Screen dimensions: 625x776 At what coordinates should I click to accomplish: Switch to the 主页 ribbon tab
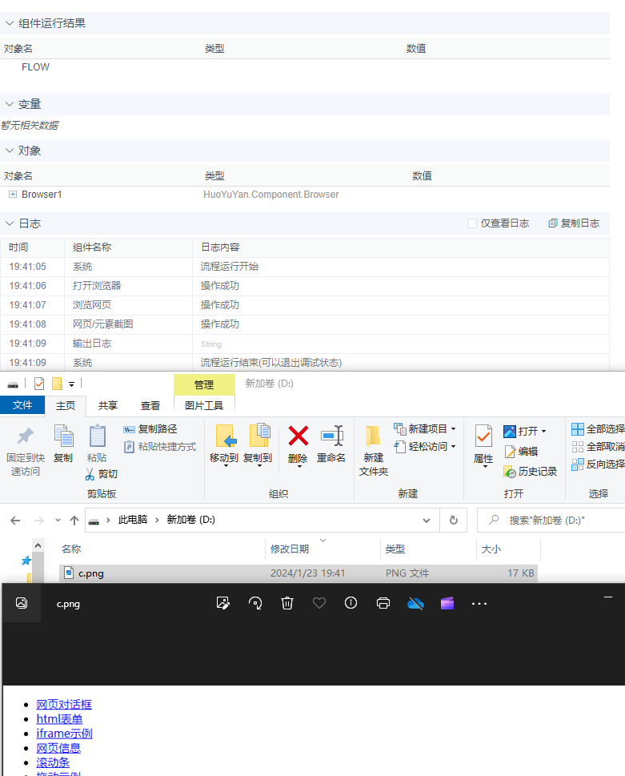click(x=66, y=406)
